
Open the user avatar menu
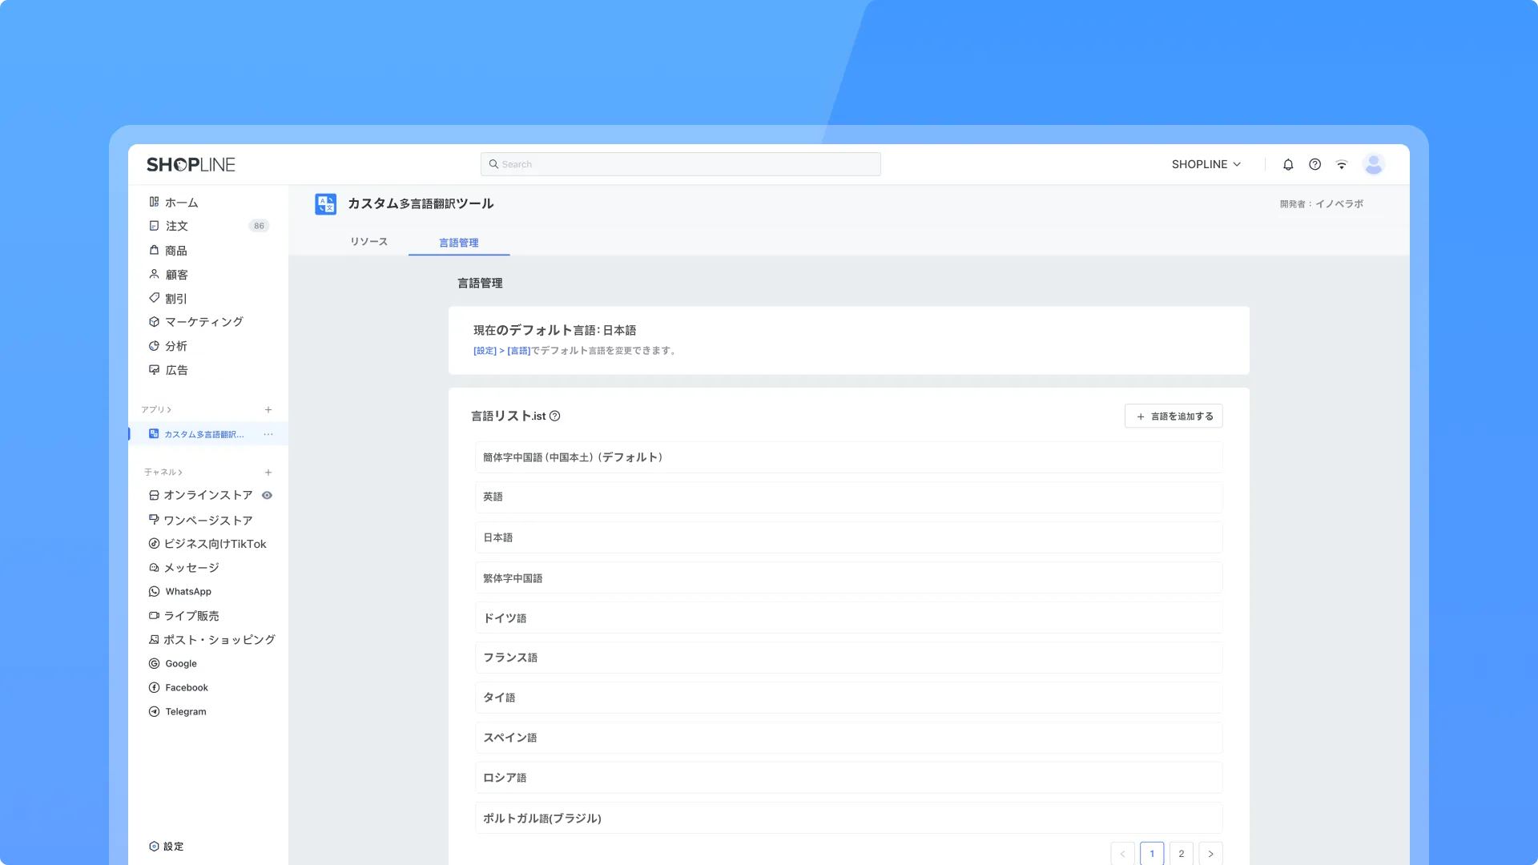click(x=1374, y=164)
